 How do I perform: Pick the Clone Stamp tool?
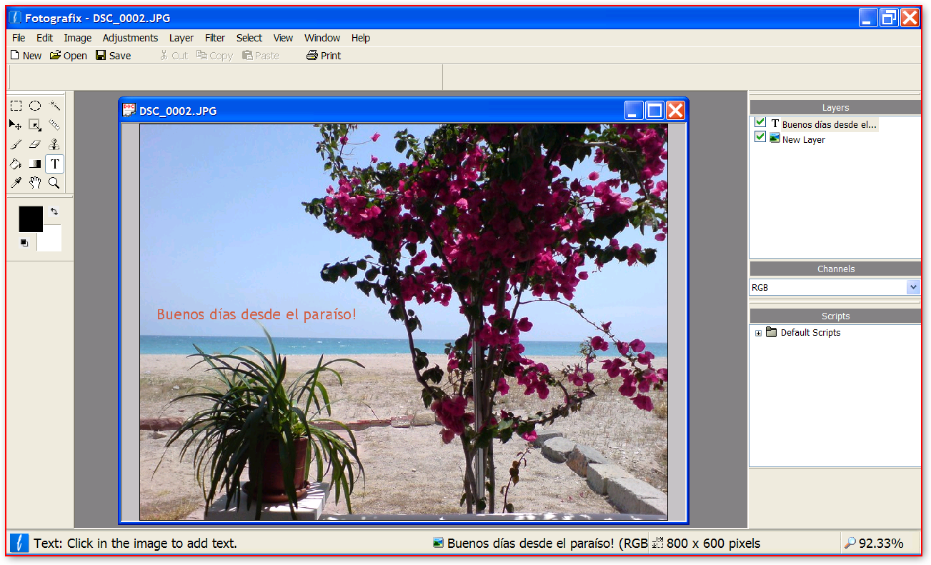54,144
